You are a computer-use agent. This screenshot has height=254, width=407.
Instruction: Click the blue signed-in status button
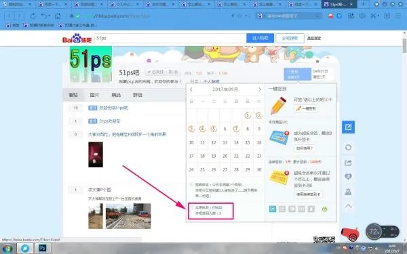(298, 74)
